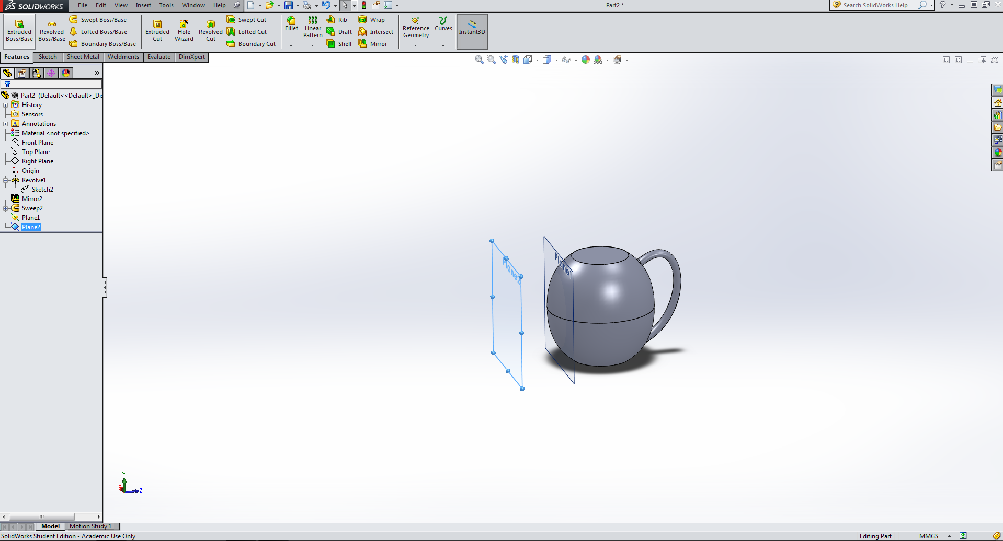Open the Curves dropdown arrow
1003x541 pixels.
(443, 45)
